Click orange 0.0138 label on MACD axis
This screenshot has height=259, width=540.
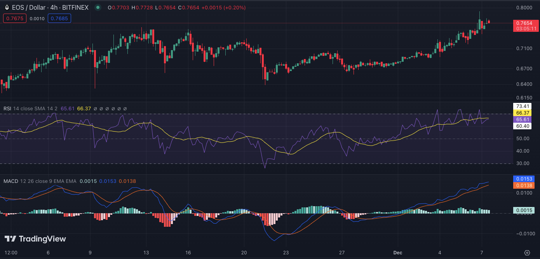[524, 186]
